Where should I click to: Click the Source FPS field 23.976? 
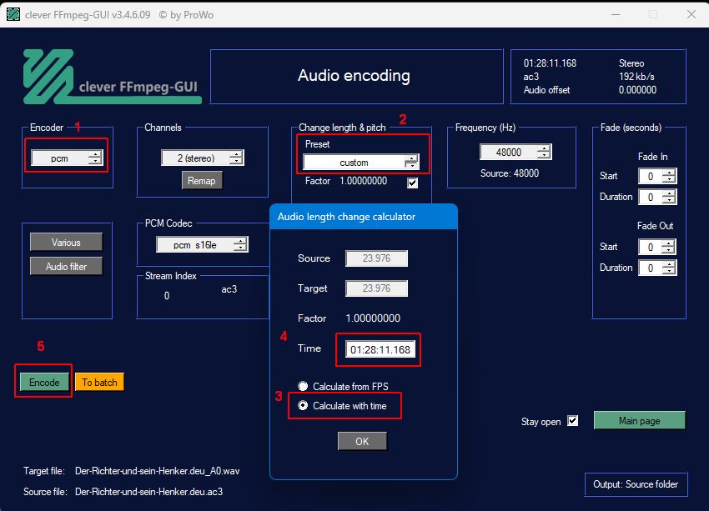[376, 258]
